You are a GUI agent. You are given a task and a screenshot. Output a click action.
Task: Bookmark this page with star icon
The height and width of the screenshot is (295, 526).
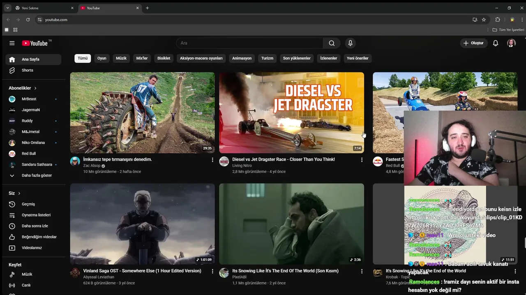tap(484, 20)
